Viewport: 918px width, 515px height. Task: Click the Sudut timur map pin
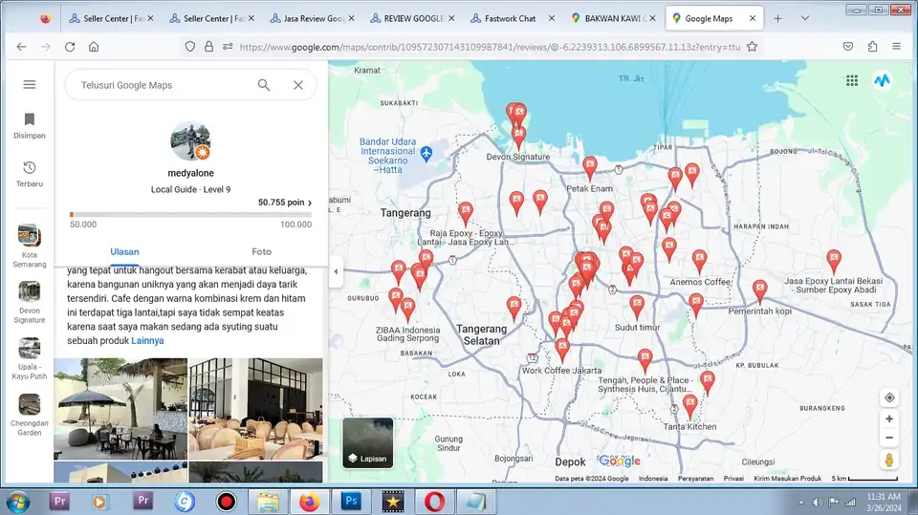[637, 307]
